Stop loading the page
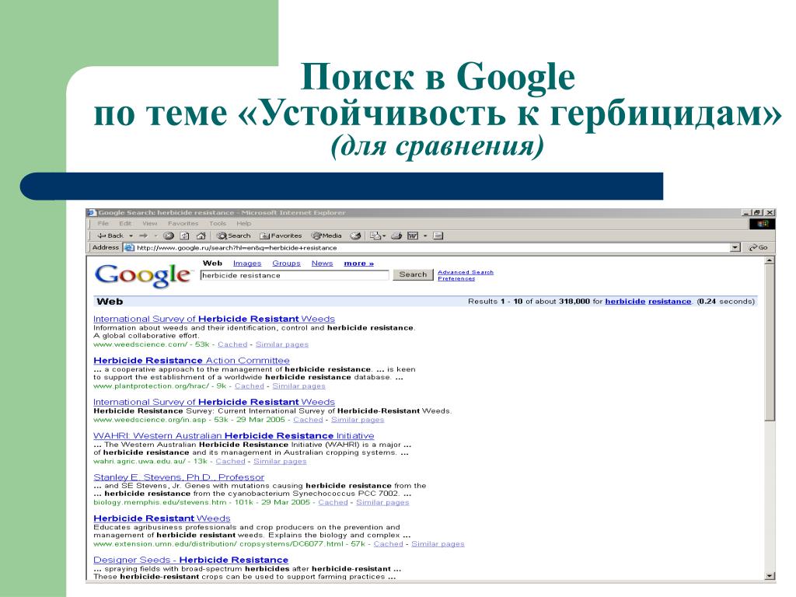The height and width of the screenshot is (597, 796). [x=169, y=236]
